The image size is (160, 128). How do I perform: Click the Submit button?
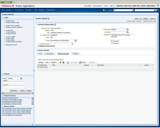tap(145, 18)
